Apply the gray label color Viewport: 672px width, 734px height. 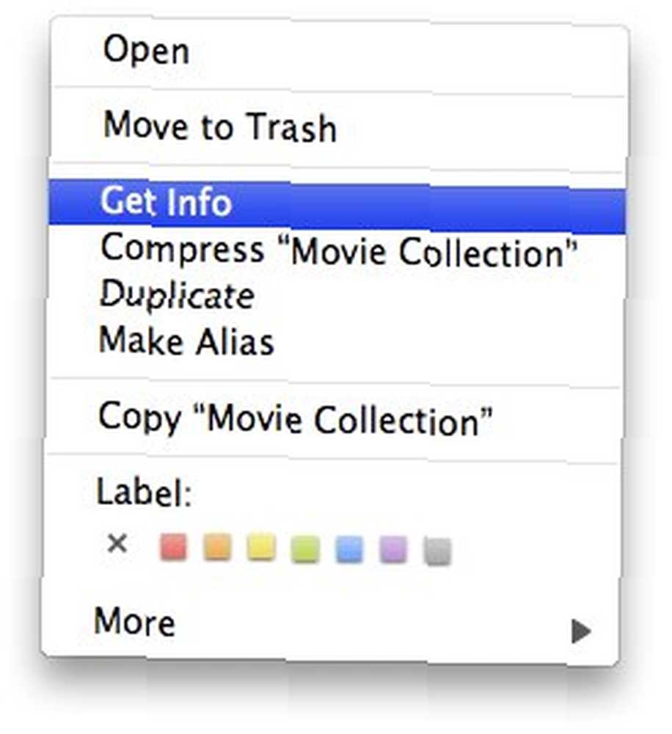(437, 551)
